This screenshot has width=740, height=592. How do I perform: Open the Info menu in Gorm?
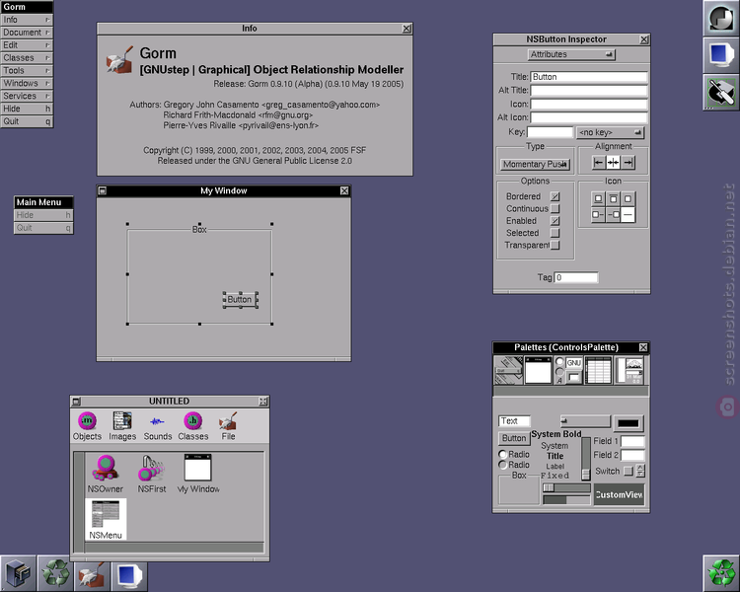coord(27,20)
